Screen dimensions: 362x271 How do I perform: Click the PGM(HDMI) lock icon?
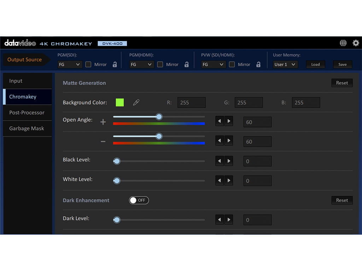(x=186, y=65)
